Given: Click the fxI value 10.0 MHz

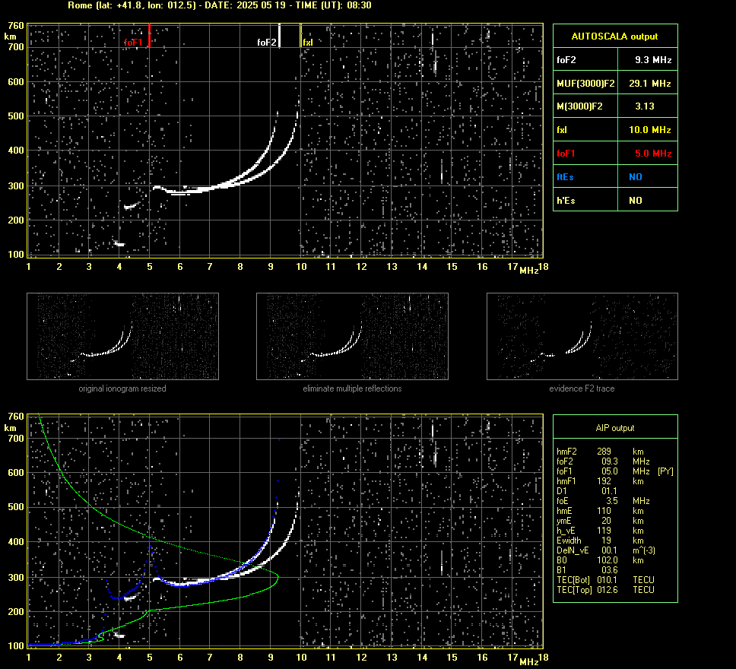Looking at the screenshot, I should pyautogui.click(x=649, y=130).
